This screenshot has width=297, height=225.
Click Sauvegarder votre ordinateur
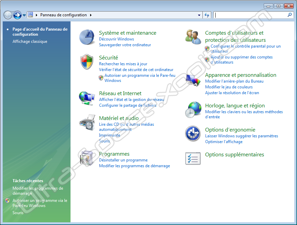tap(125, 45)
